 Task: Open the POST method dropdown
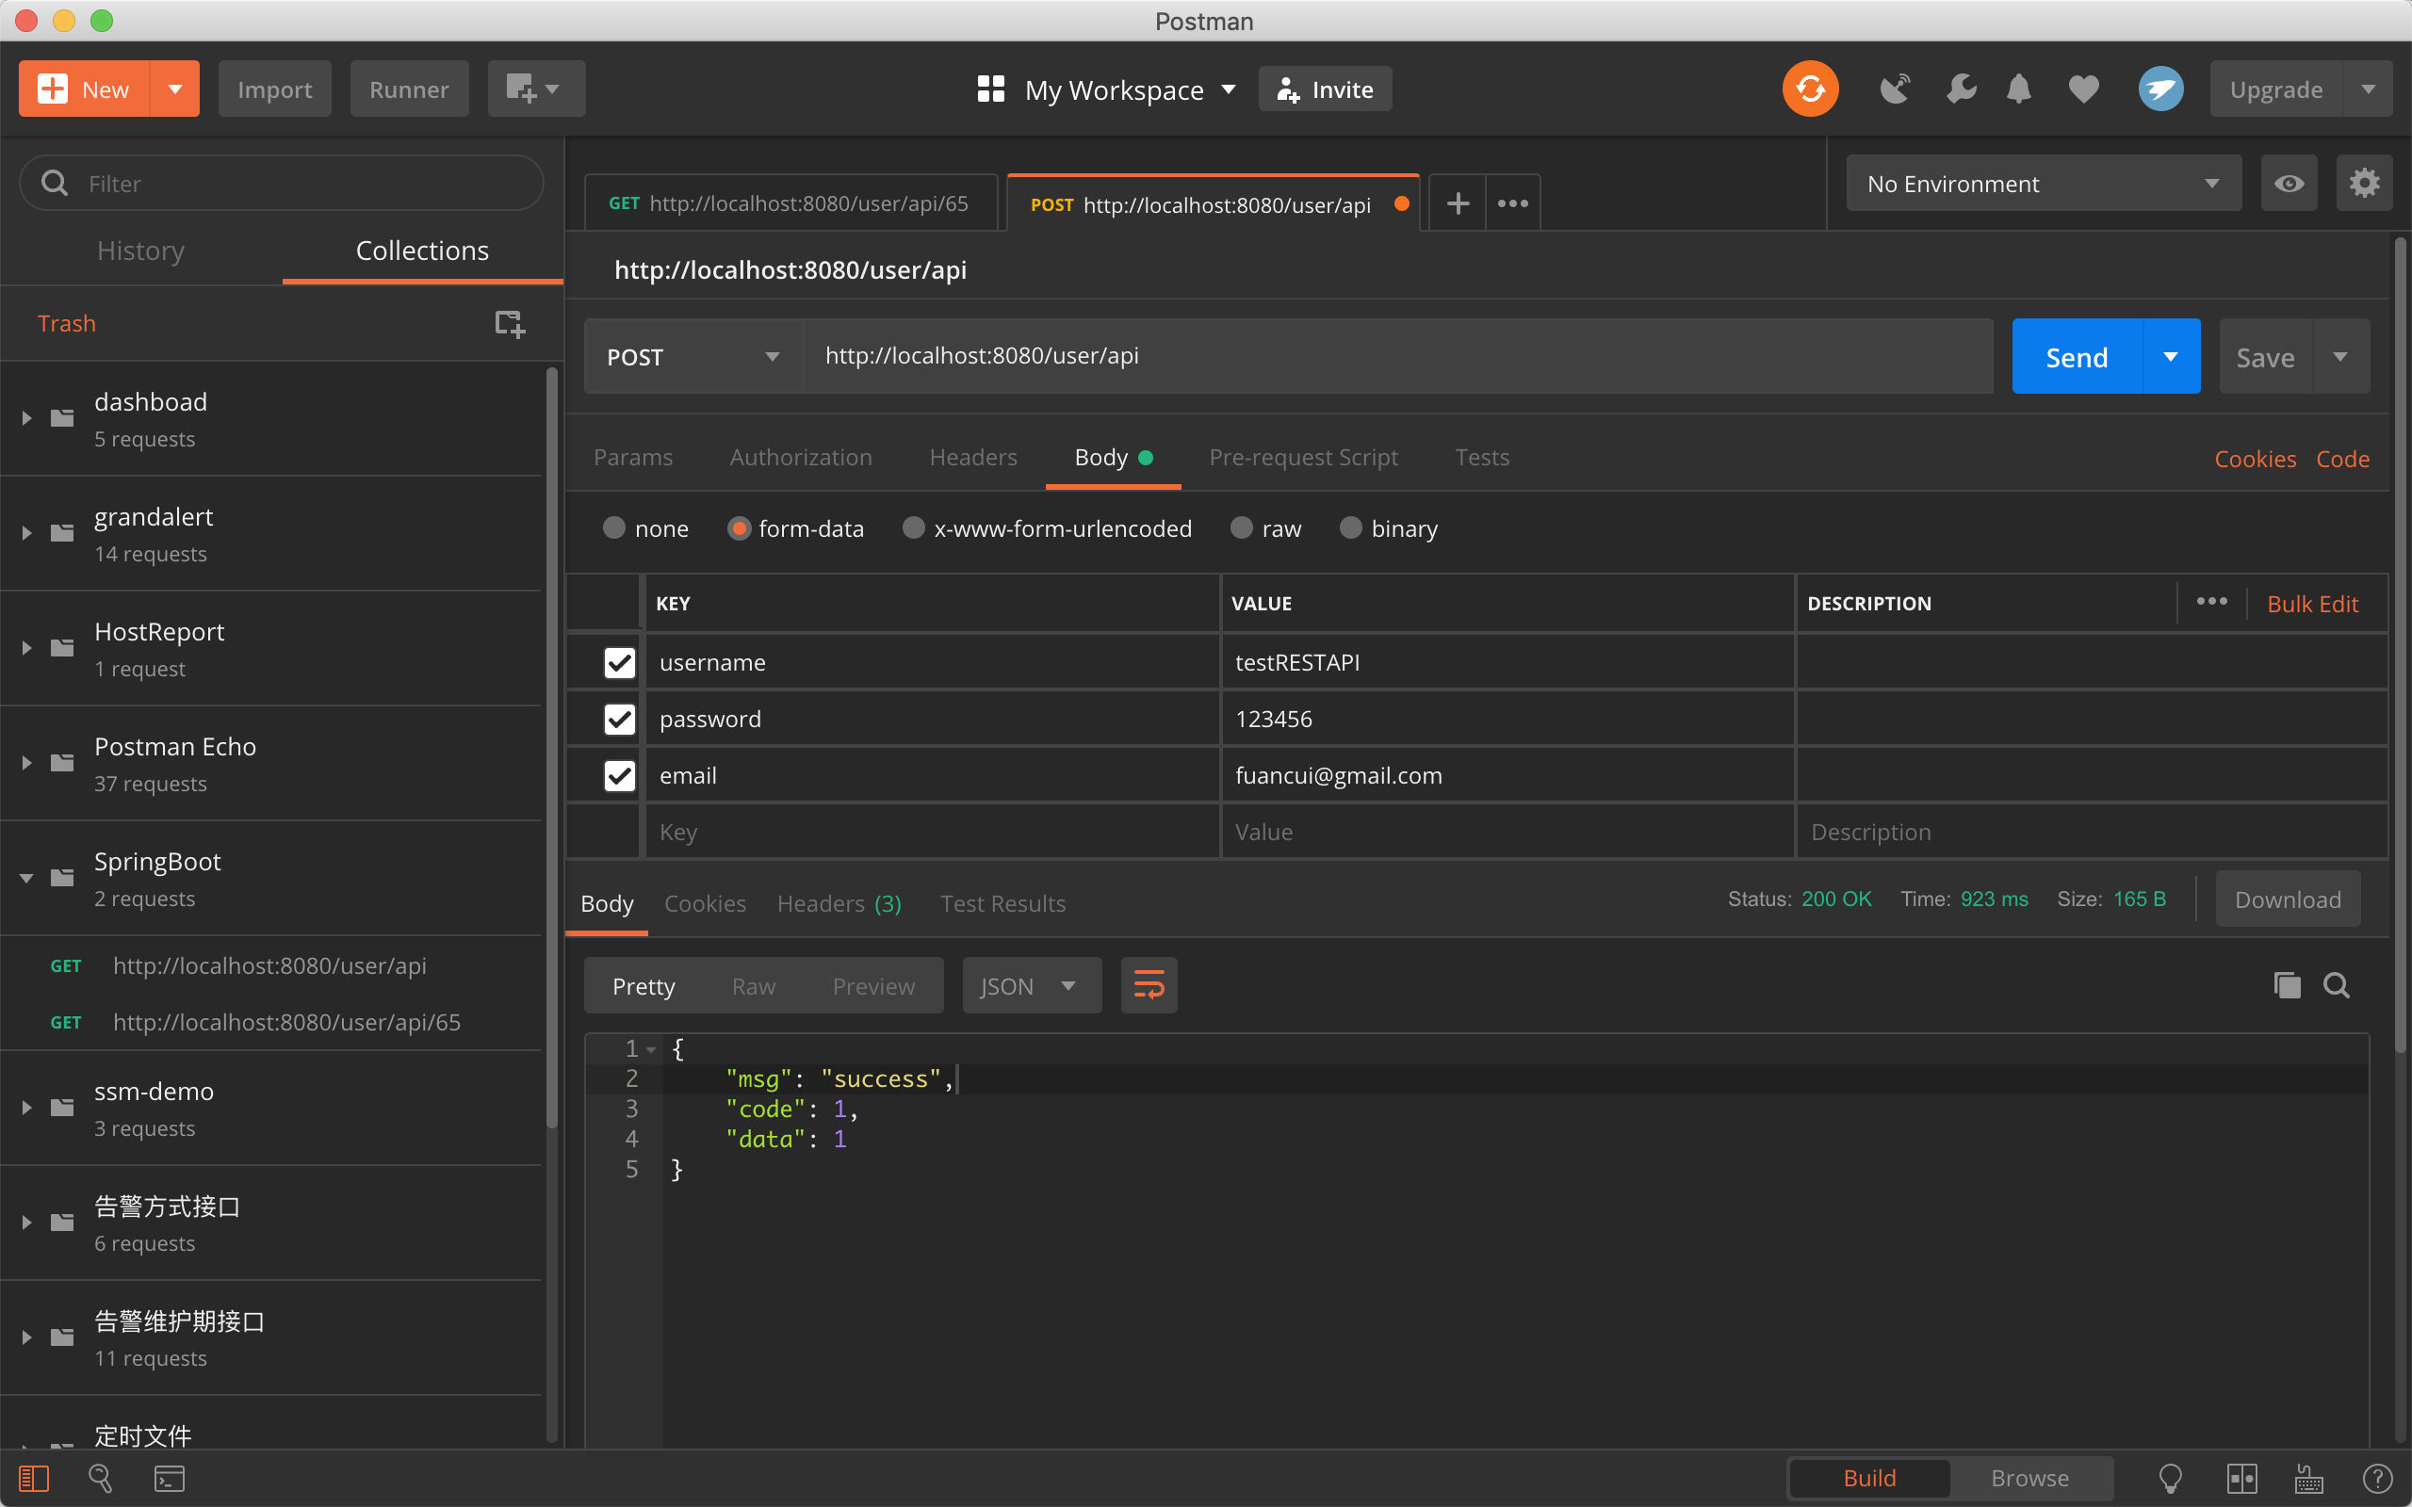[693, 357]
